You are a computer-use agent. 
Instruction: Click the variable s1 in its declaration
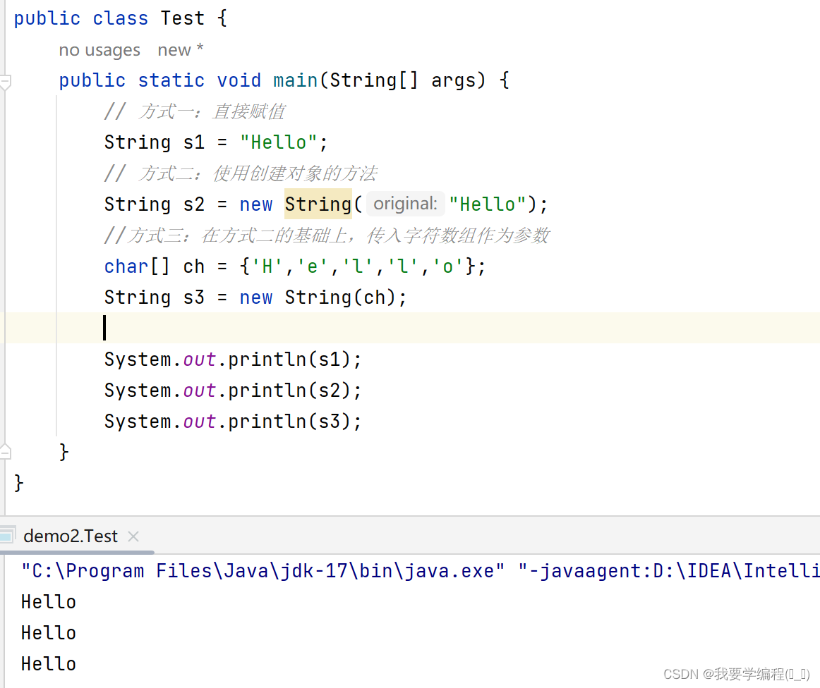pos(193,142)
